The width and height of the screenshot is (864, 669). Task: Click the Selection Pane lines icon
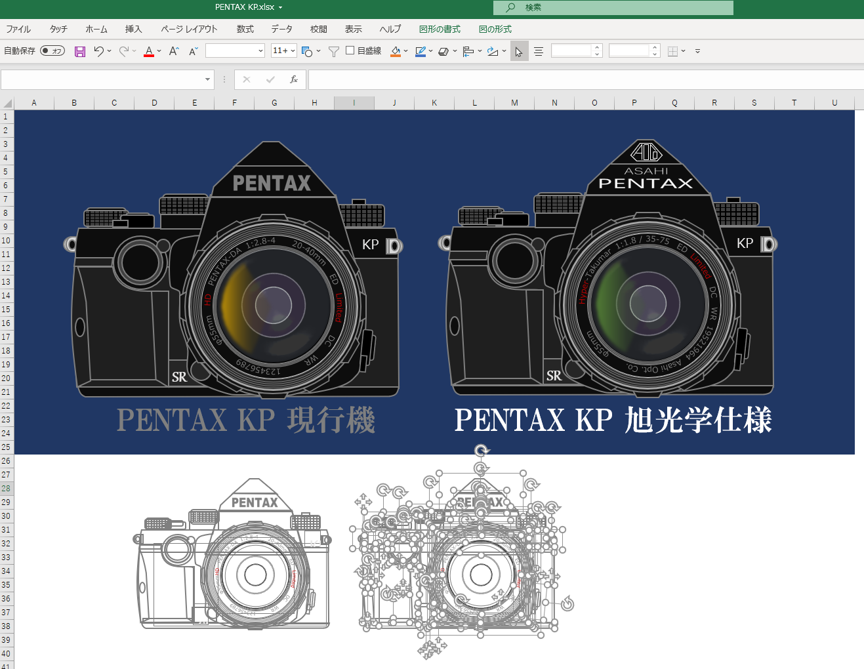coord(539,51)
